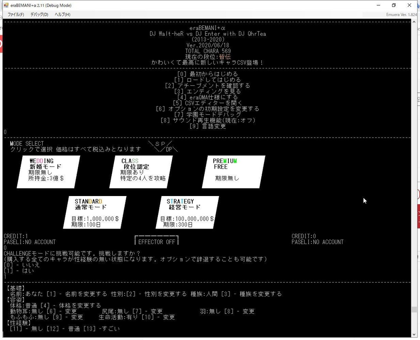Click the left PASELI:NO ACCOUNT text

30,242
